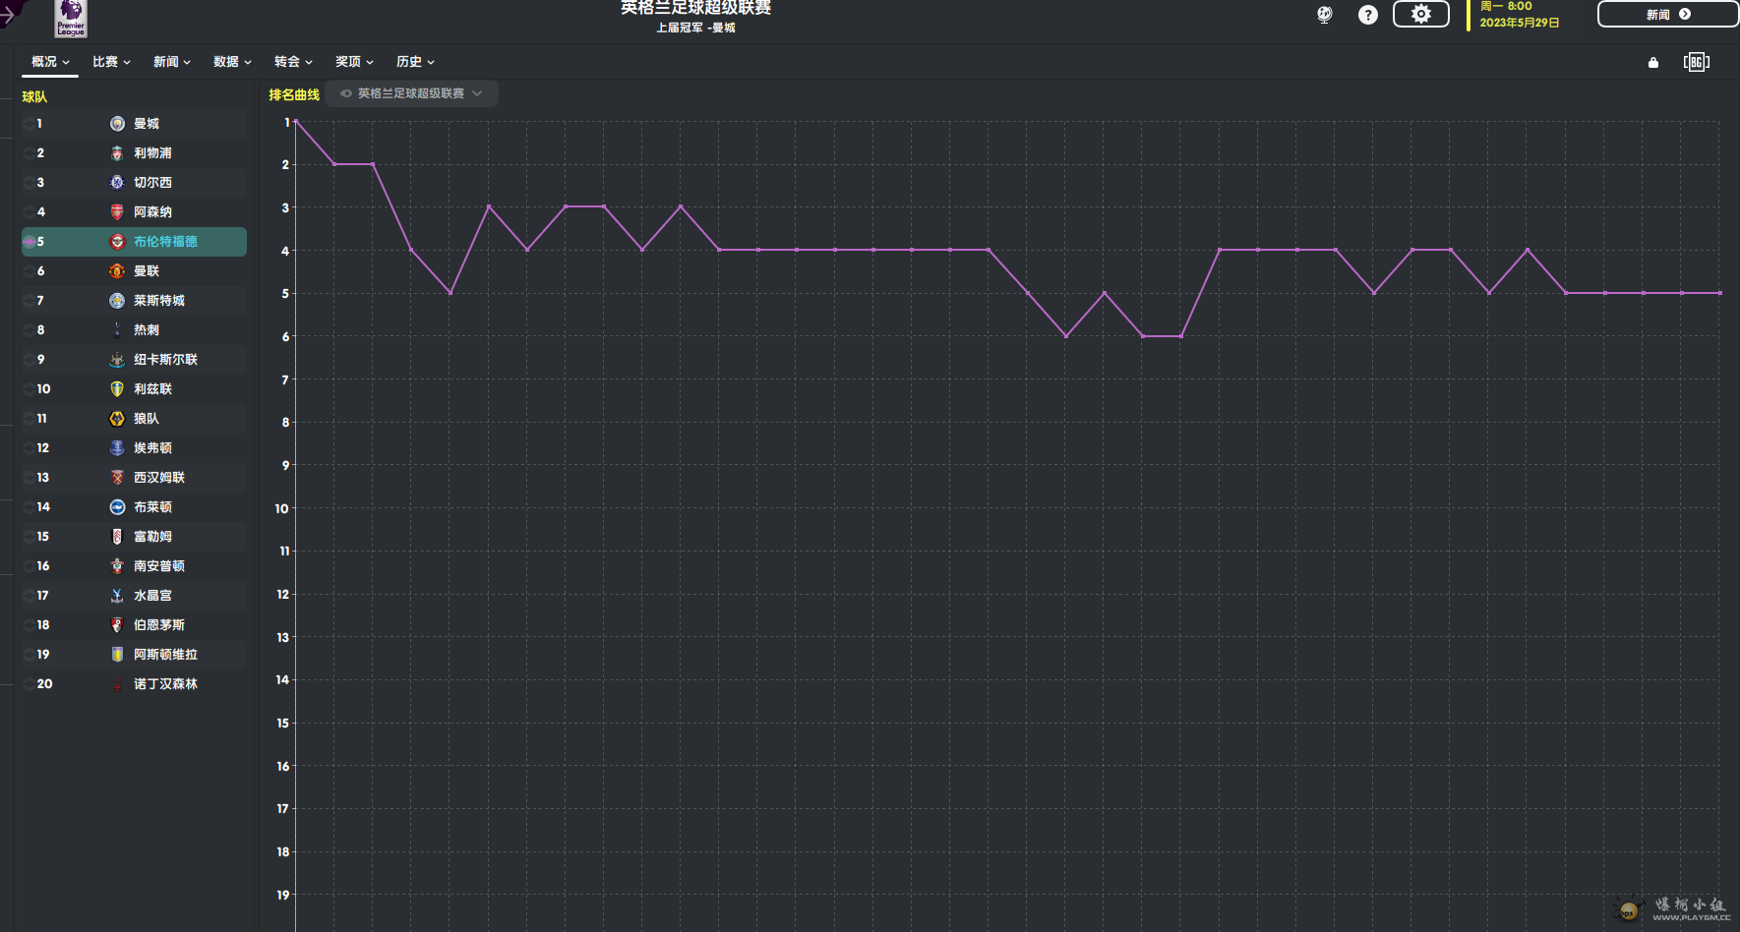Click the BG background icon
This screenshot has height=932, width=1740.
[x=1696, y=63]
